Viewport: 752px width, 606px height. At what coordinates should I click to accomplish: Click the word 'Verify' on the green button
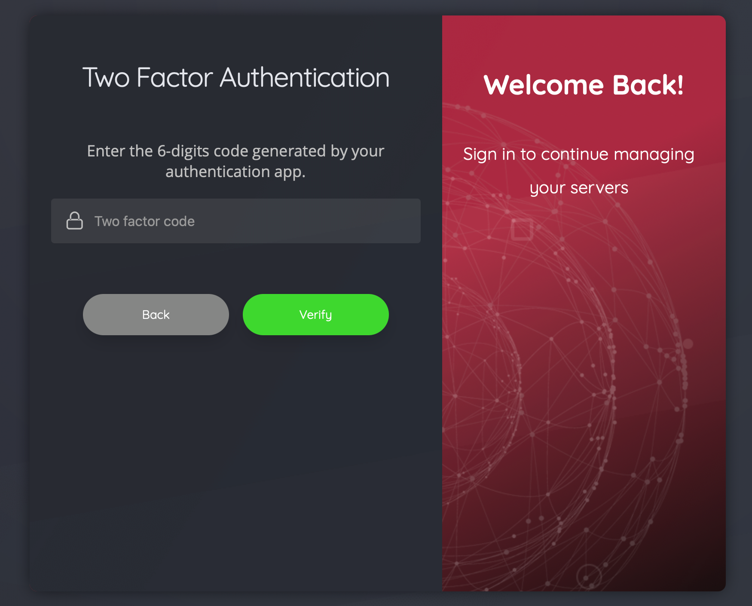pyautogui.click(x=315, y=315)
